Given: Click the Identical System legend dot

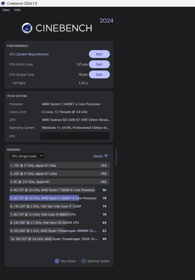Looking at the screenshot, I should coord(84,261).
